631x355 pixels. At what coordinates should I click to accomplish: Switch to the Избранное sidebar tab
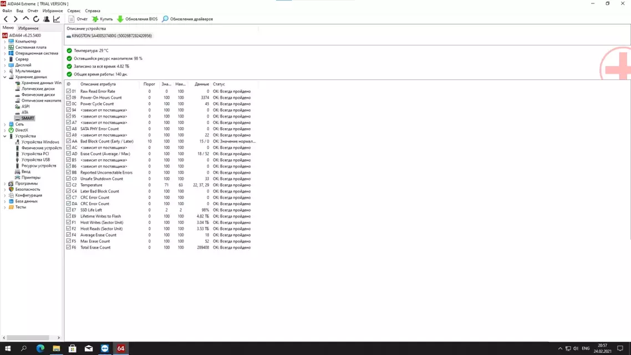[28, 28]
